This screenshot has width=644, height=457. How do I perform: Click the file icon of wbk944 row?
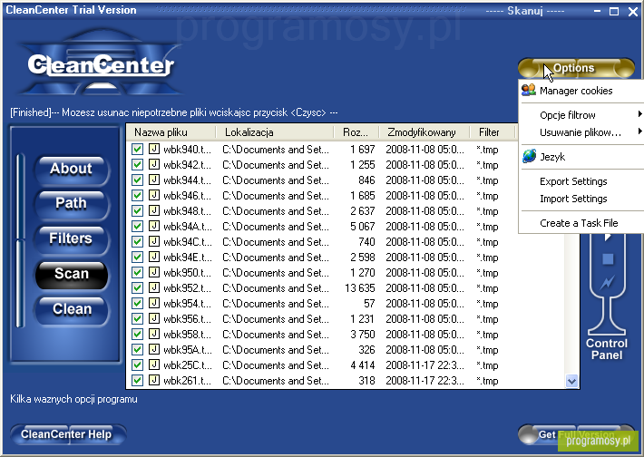(x=154, y=180)
